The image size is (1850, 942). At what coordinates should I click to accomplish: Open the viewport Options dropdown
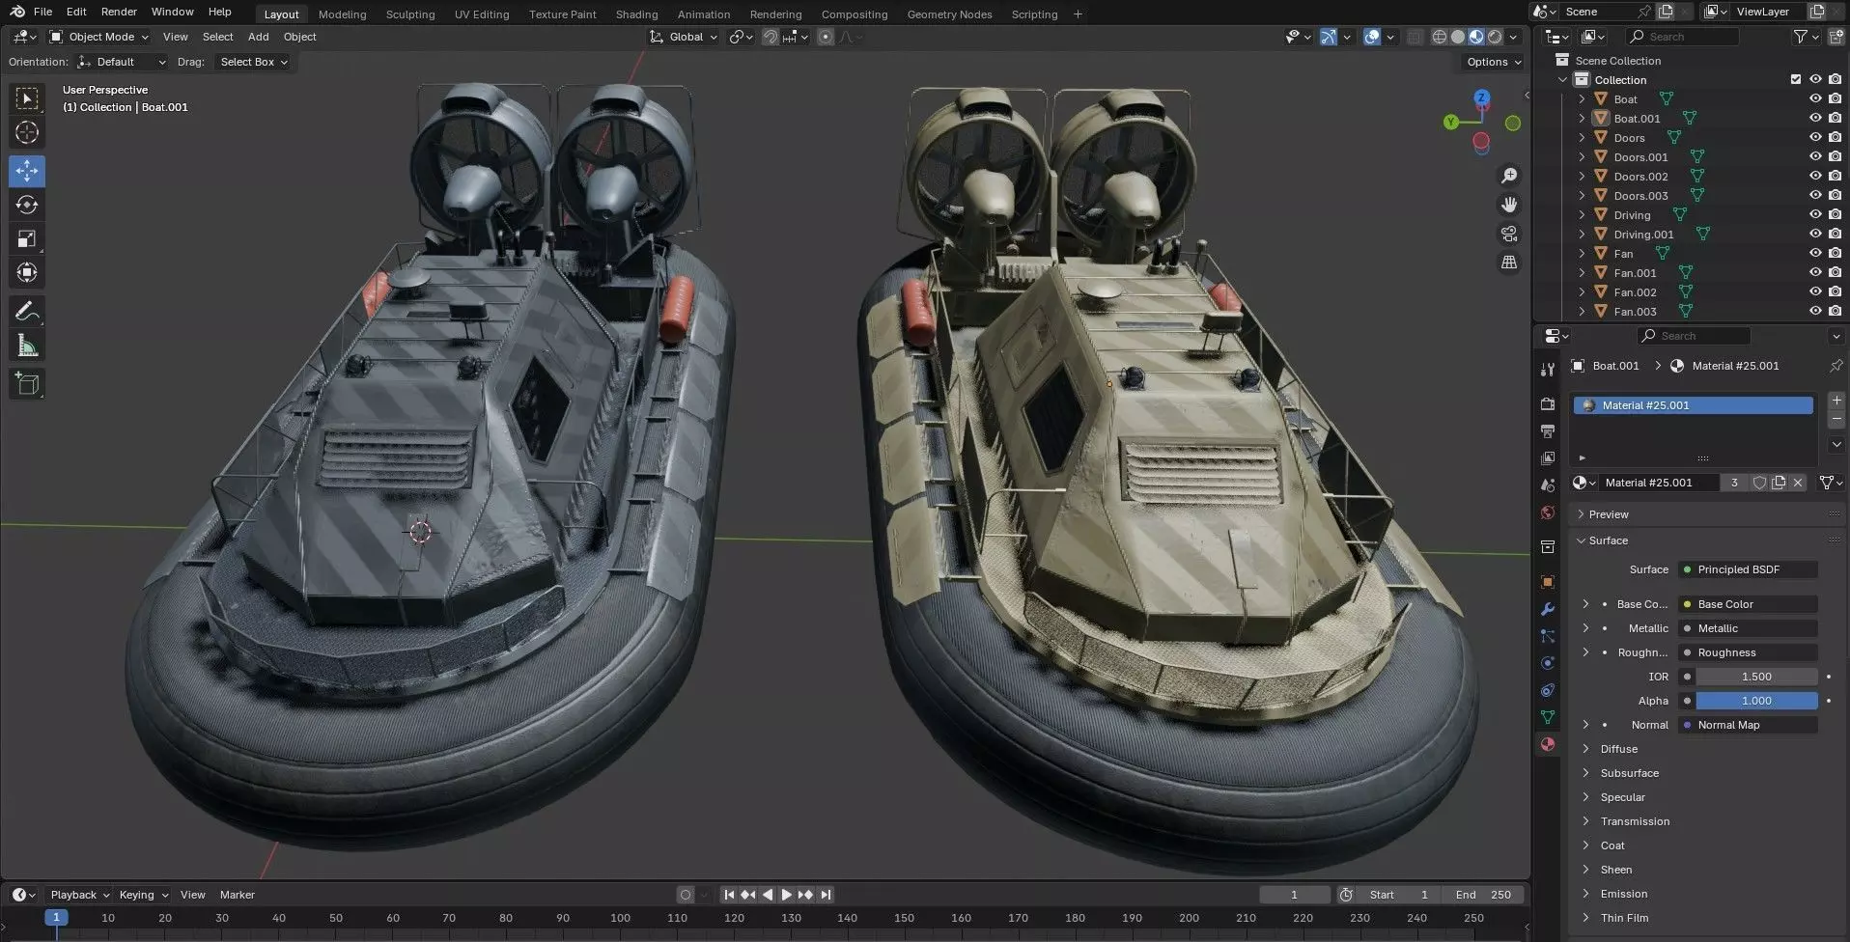coord(1494,62)
